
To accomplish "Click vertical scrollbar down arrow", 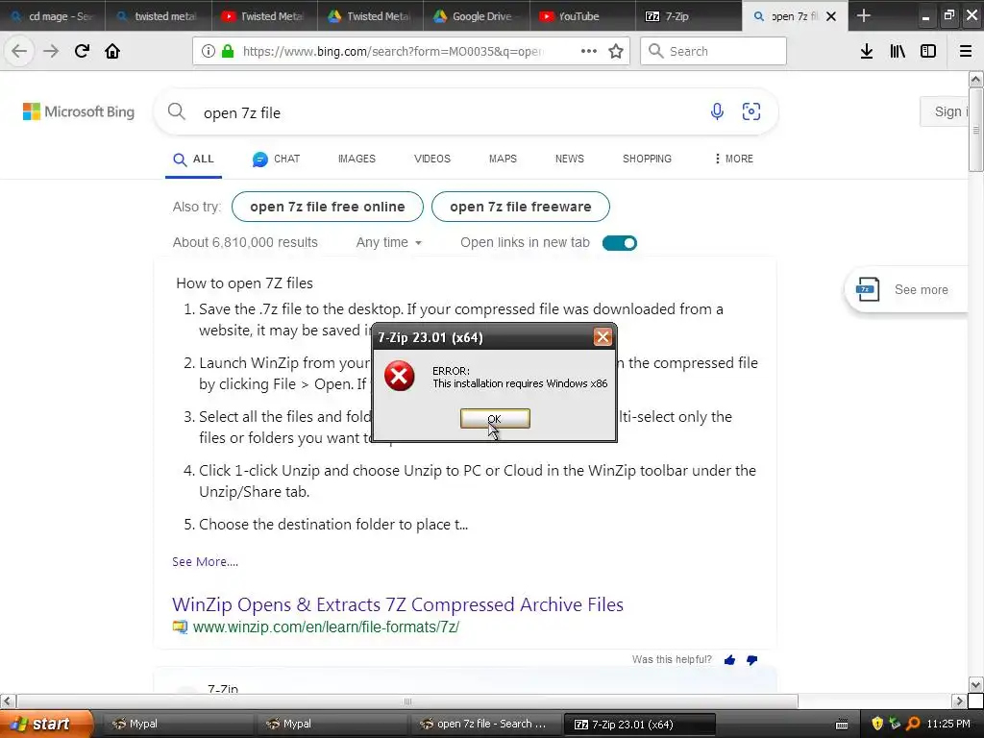I will click(x=975, y=684).
